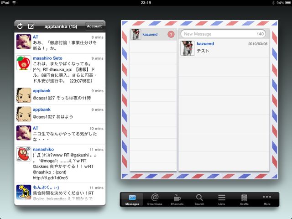
Task: Open nanashiko profile name
Action: [x=43, y=149]
